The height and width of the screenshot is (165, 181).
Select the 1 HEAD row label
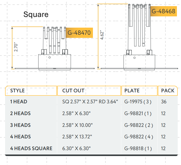click(19, 102)
